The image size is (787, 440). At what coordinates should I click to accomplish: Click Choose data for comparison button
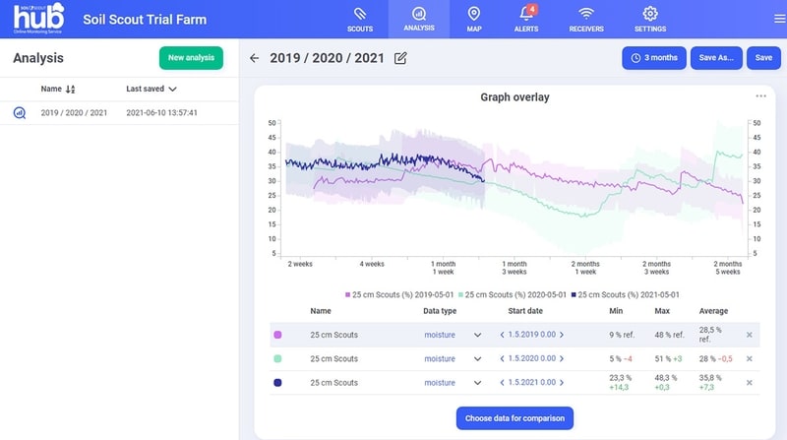[515, 418]
